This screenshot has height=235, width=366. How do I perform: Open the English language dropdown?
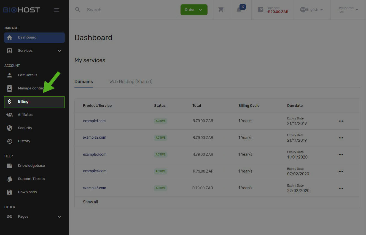(311, 10)
